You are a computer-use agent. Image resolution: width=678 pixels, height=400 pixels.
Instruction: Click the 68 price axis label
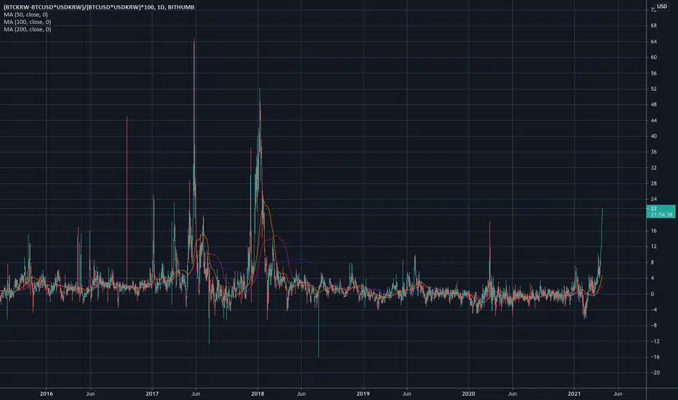coord(653,25)
